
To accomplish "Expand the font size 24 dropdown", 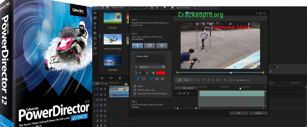I will click(x=146, y=73).
